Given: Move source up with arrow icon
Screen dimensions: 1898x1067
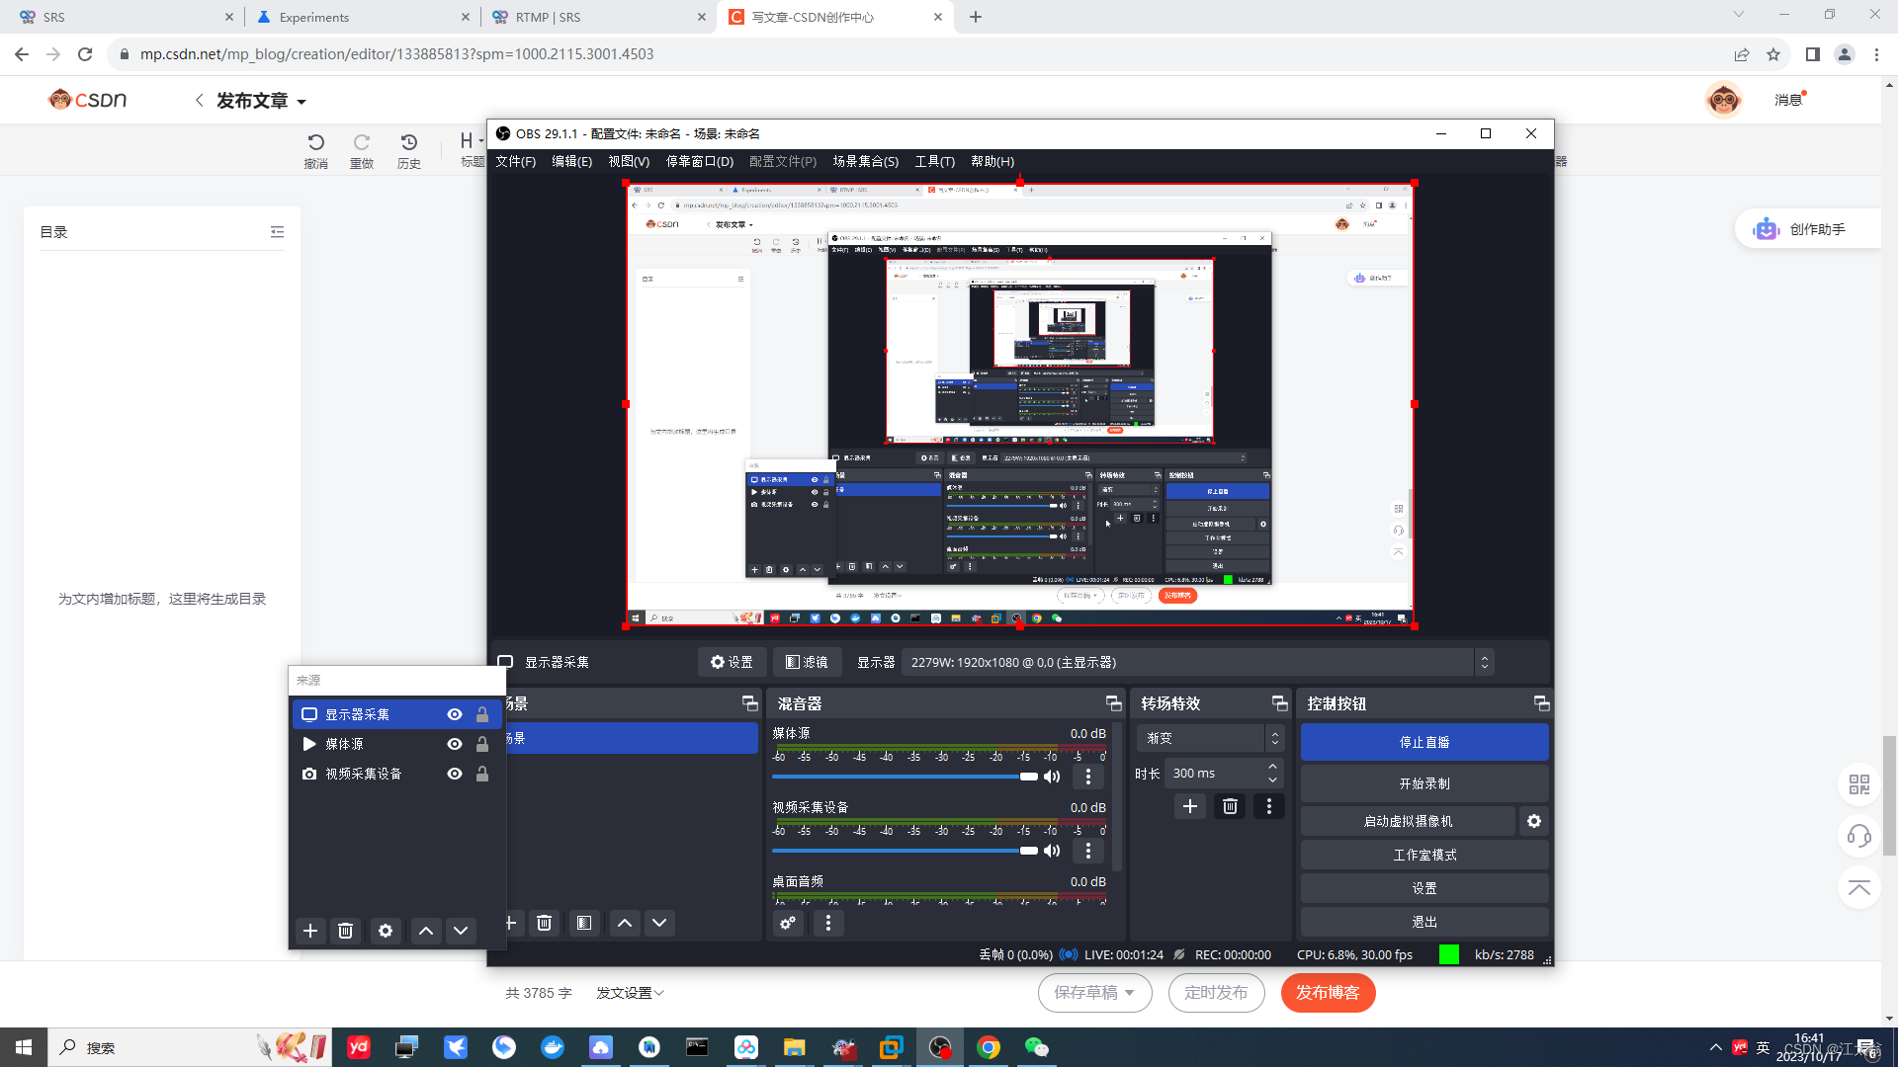Looking at the screenshot, I should coord(426,931).
